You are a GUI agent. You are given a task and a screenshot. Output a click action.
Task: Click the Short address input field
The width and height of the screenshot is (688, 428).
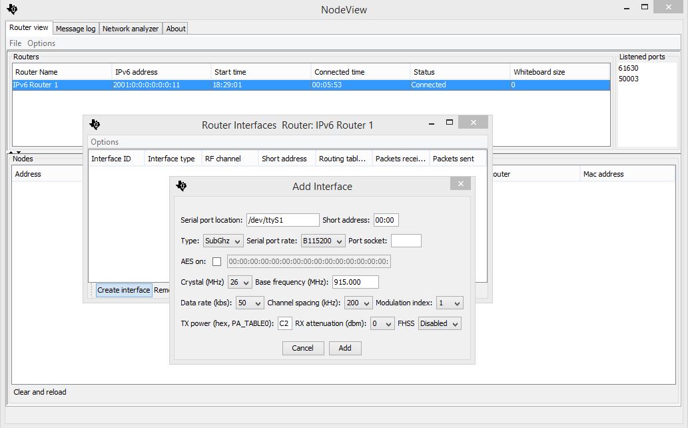386,220
